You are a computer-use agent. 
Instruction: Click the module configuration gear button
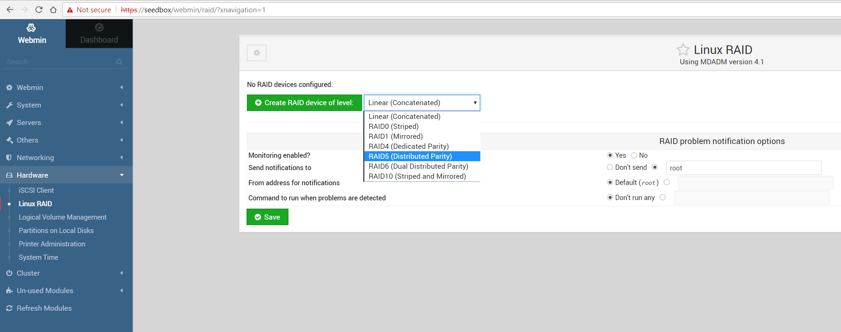(x=256, y=53)
